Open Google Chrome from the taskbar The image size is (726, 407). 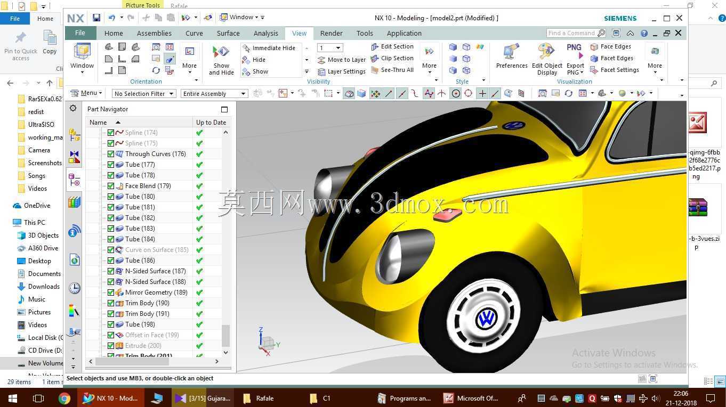coord(64,398)
